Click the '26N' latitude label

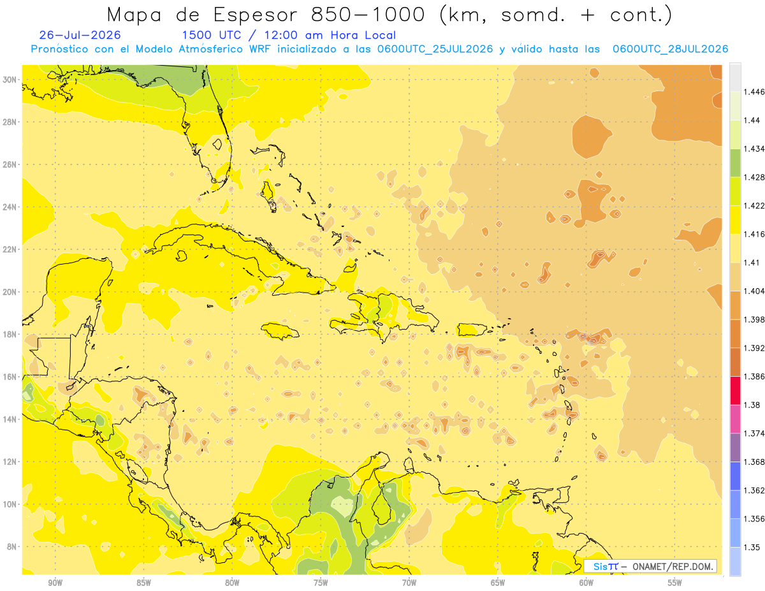10,164
